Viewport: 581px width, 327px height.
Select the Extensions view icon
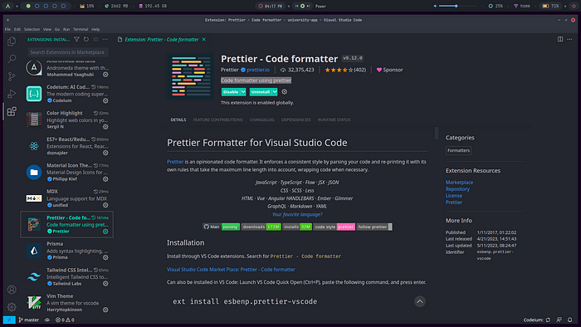tap(12, 111)
